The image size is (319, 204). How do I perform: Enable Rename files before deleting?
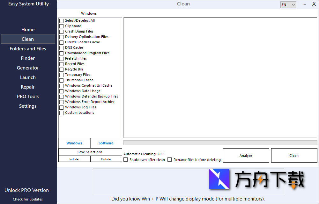pos(169,160)
